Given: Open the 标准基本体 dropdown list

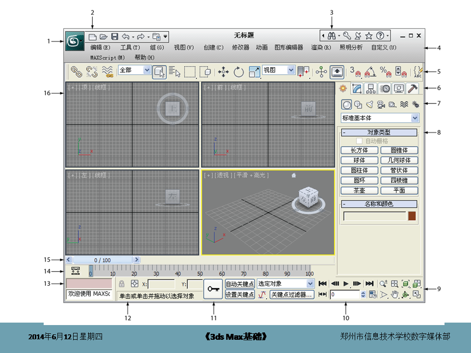Looking at the screenshot, I should (415, 118).
